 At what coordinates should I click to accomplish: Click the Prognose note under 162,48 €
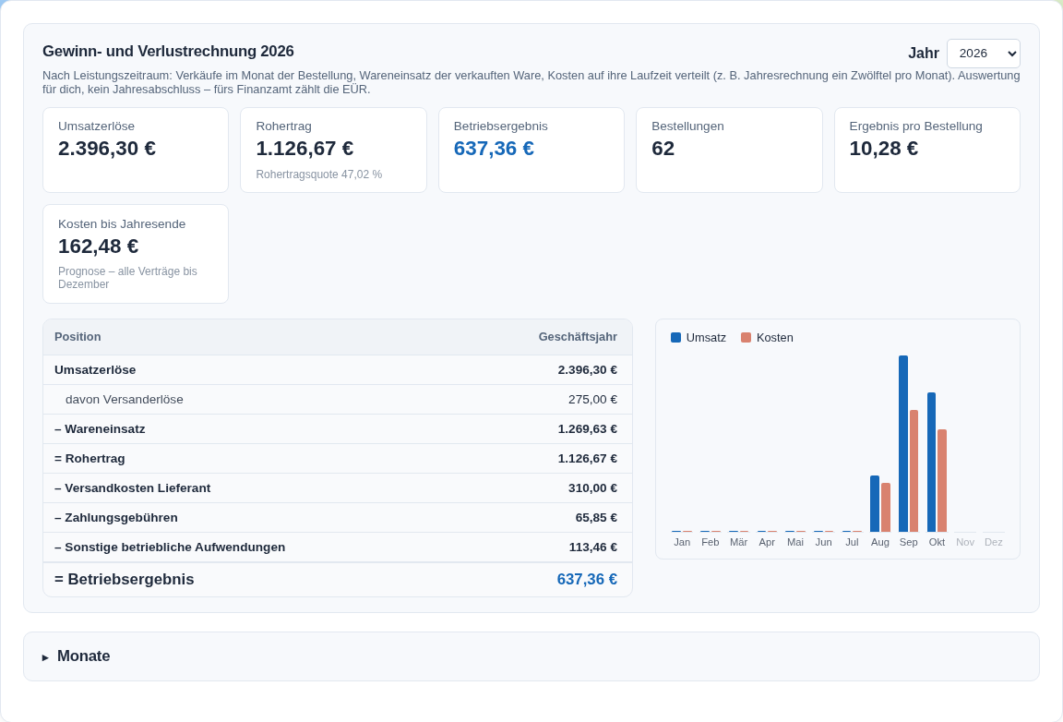pos(127,278)
